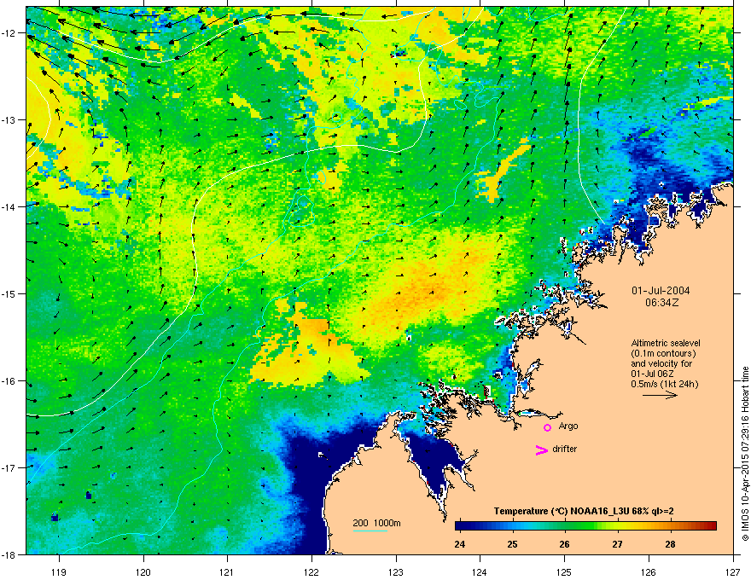
Task: Click the color bar label '27'
Action: [x=617, y=544]
